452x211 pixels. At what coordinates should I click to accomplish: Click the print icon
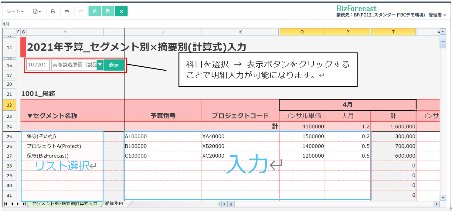53,12
